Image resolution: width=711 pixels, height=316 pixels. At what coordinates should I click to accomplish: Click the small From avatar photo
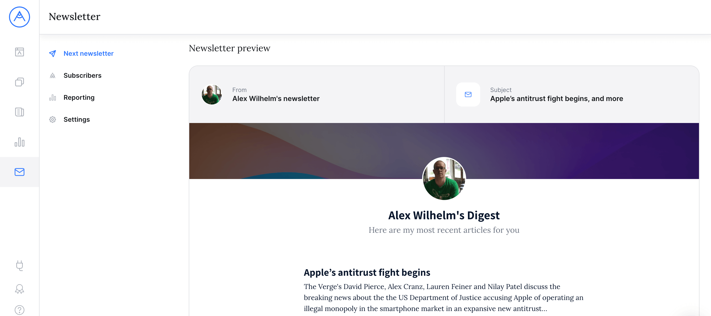point(212,94)
